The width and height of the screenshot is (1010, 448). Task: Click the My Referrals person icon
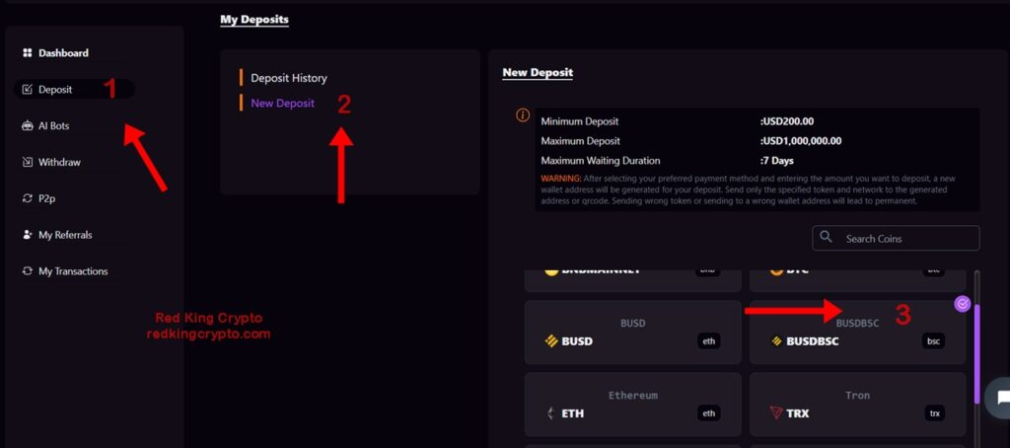click(27, 235)
